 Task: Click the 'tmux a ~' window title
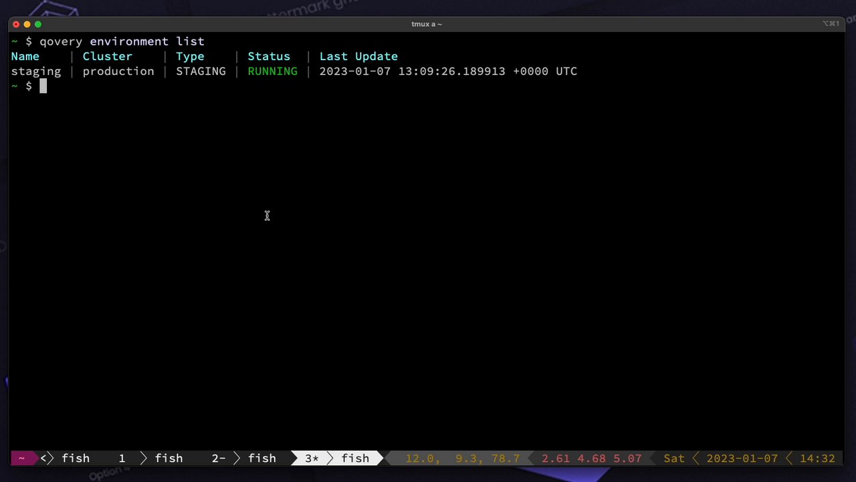click(x=427, y=24)
